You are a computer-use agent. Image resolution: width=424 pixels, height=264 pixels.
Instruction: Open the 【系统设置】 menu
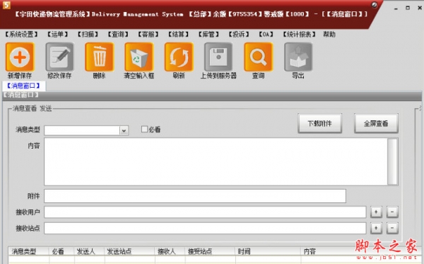point(21,35)
